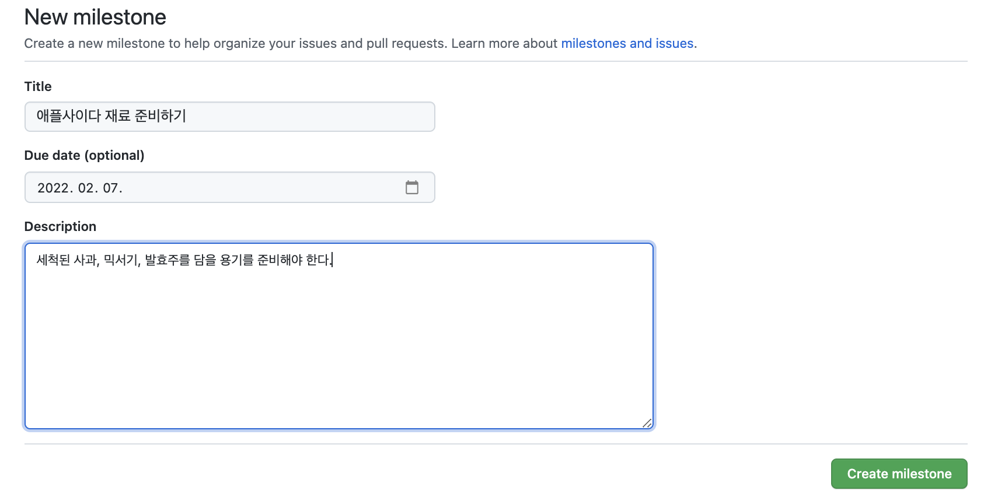Image resolution: width=991 pixels, height=497 pixels.
Task: Select the year 2022 in due date
Action: pyautogui.click(x=53, y=188)
